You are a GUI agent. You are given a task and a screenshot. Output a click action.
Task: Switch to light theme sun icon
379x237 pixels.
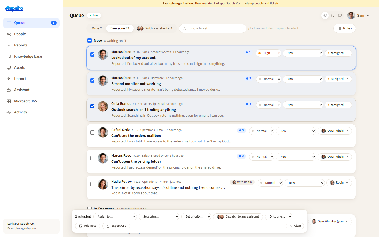325,16
